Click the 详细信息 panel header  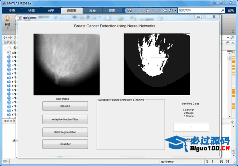click(x=9, y=121)
